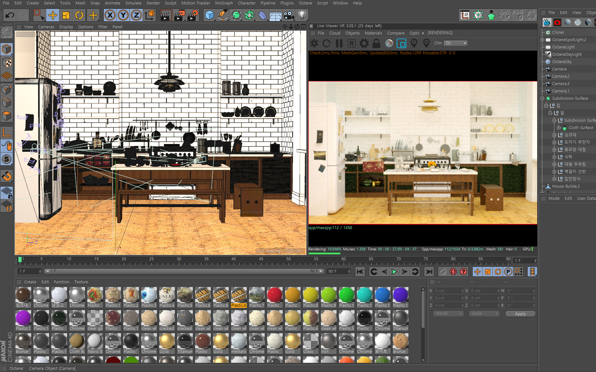The width and height of the screenshot is (596, 372).
Task: Toggle the coordinate system icon
Action: pos(150,15)
